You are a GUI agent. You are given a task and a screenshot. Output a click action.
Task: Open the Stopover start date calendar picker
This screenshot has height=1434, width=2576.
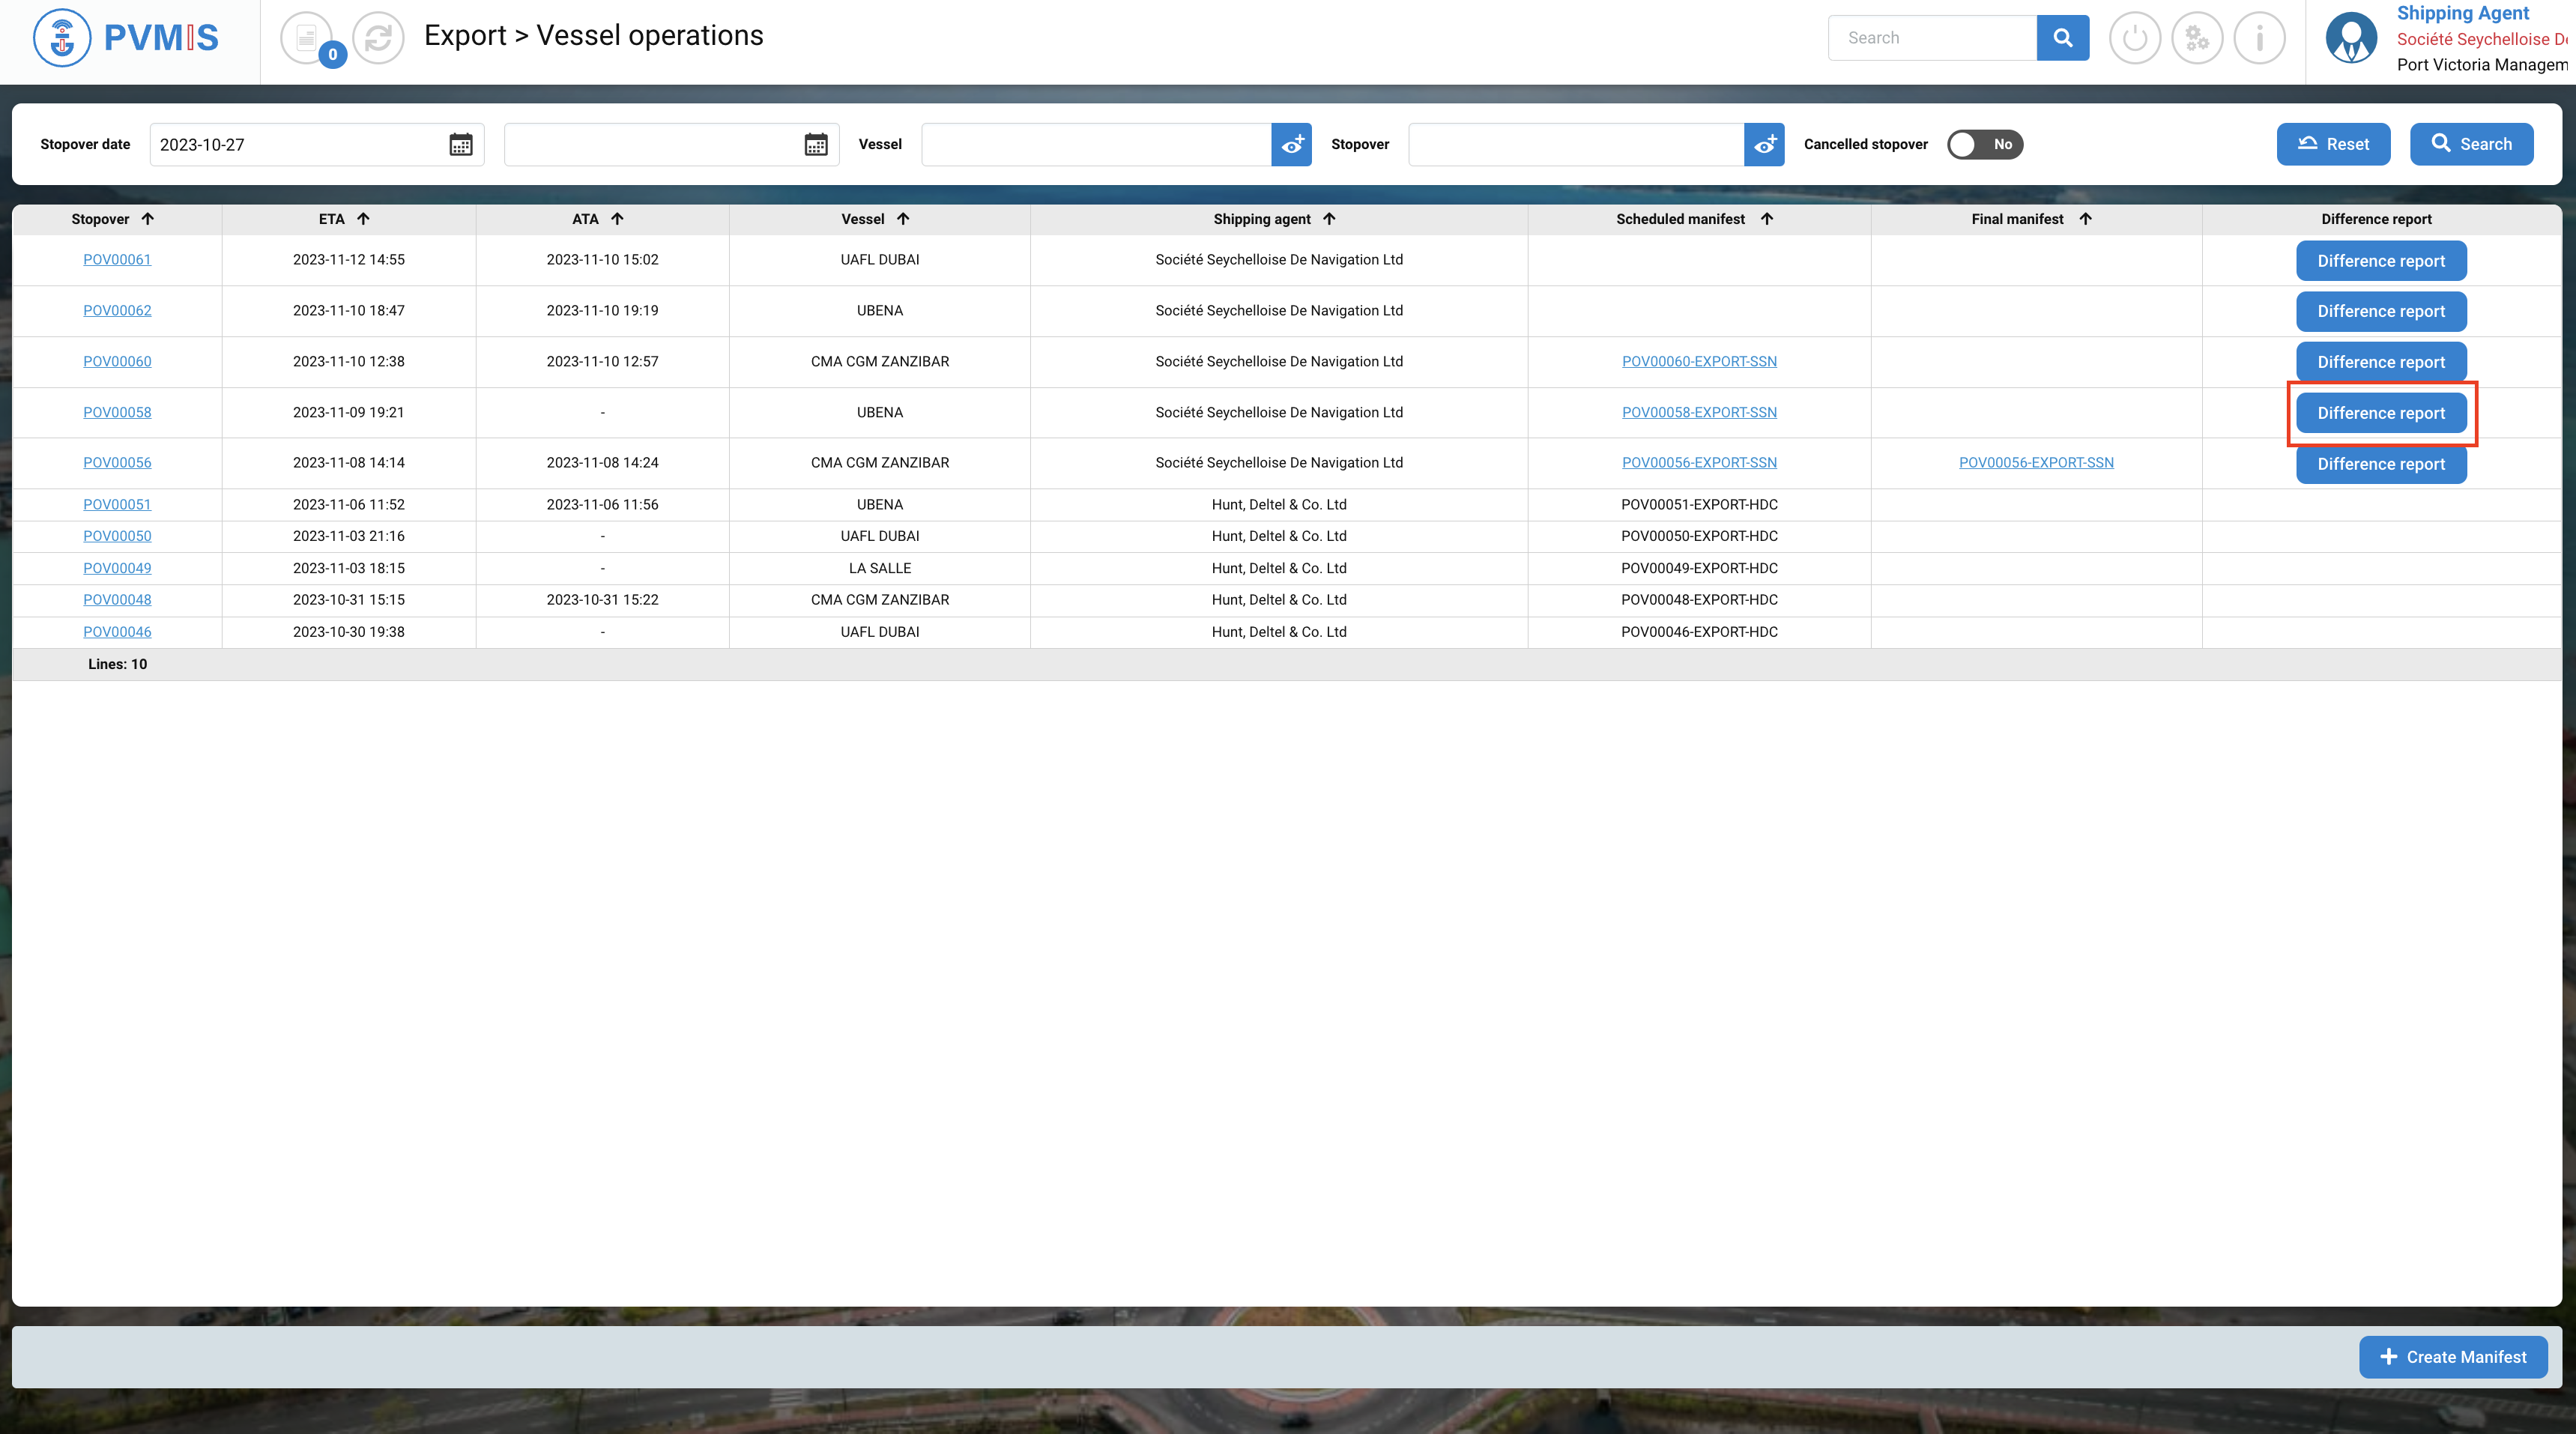tap(460, 144)
